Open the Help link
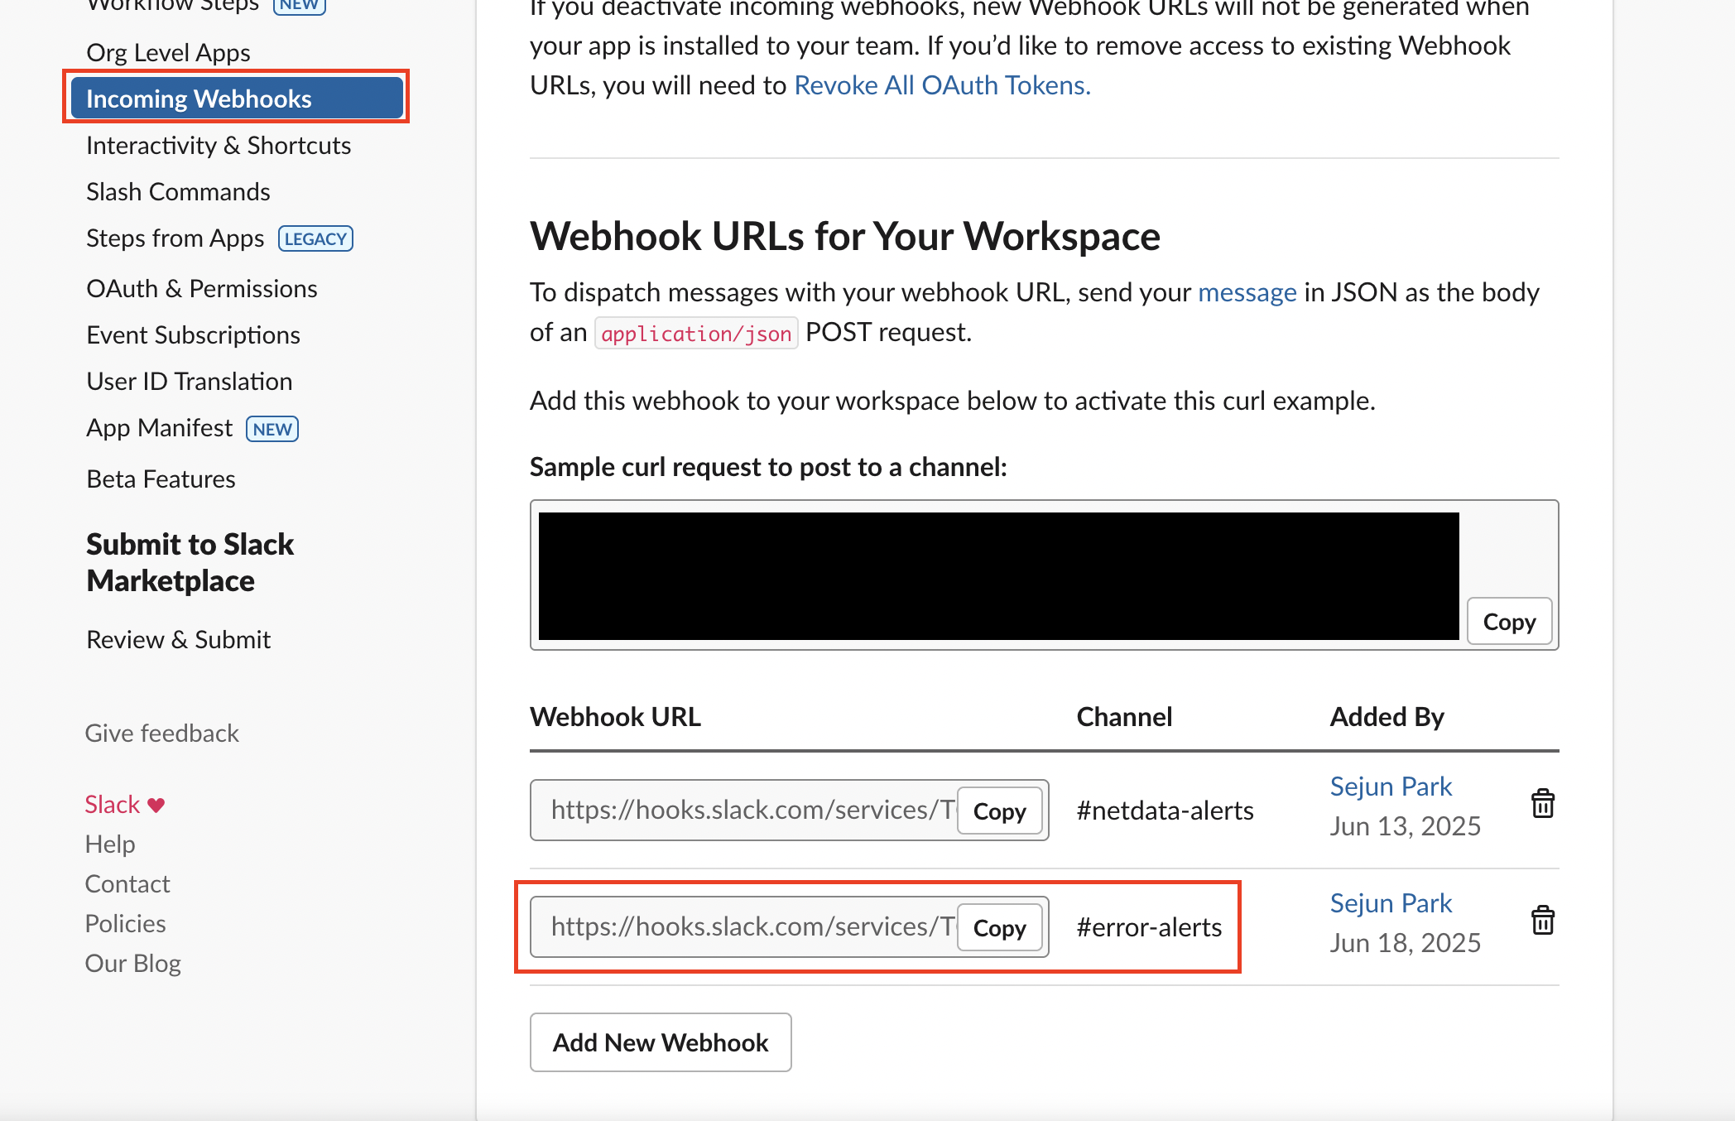 pyautogui.click(x=109, y=844)
